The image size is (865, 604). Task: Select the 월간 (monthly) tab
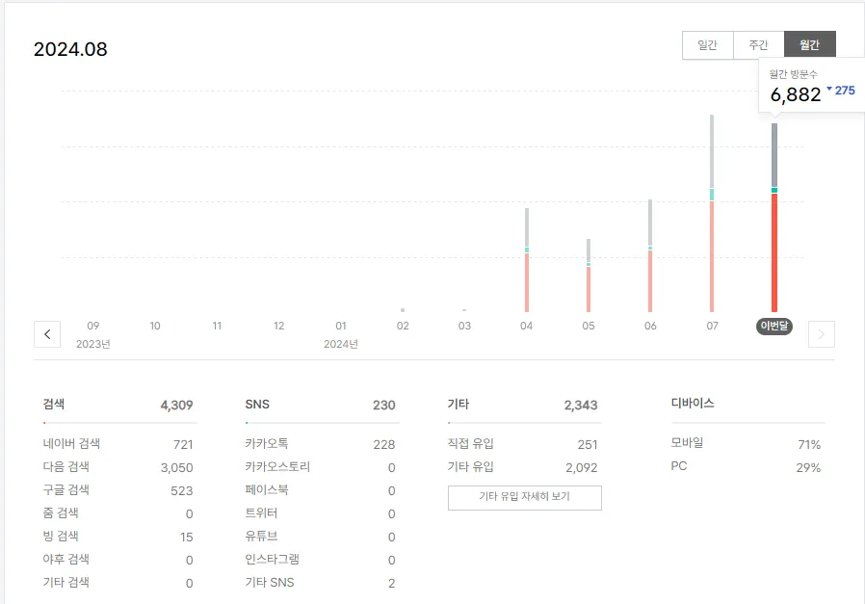[809, 44]
